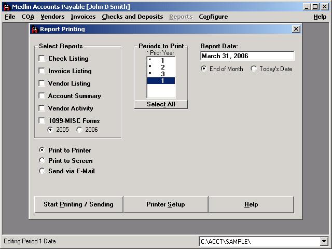Choose the 2005 radio button
Image resolution: width=332 pixels, height=249 pixels.
tap(50, 130)
